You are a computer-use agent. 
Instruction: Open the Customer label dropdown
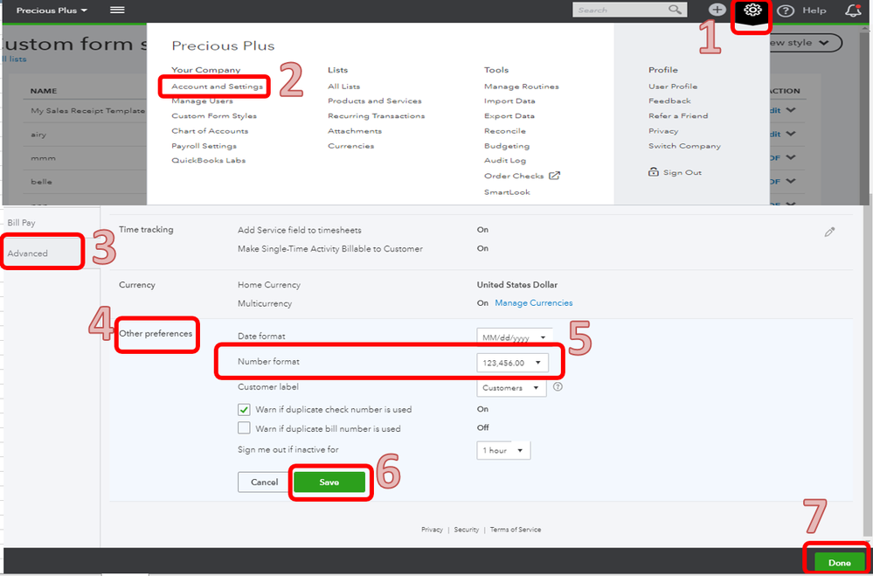click(x=511, y=388)
